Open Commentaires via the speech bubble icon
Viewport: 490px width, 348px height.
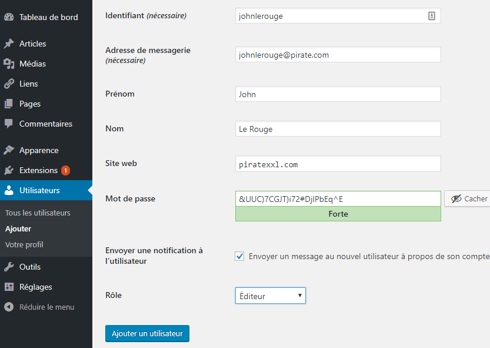tap(9, 124)
